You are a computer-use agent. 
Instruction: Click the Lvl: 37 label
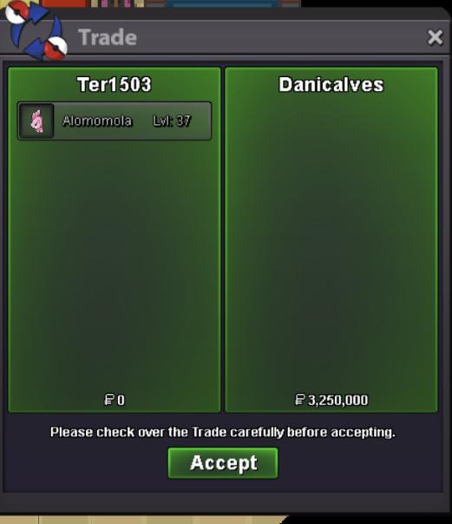pyautogui.click(x=172, y=121)
